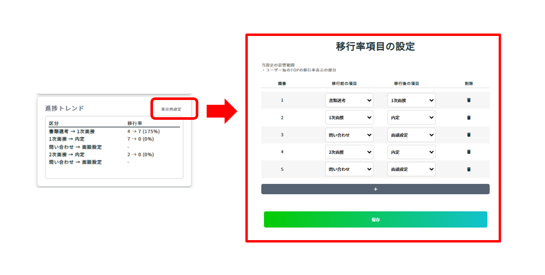Expand row 4's 内定 after-item dropdown
Image resolution: width=545 pixels, height=275 pixels.
411,152
